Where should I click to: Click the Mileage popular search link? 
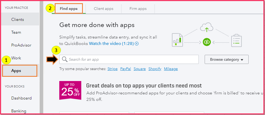click(x=171, y=69)
